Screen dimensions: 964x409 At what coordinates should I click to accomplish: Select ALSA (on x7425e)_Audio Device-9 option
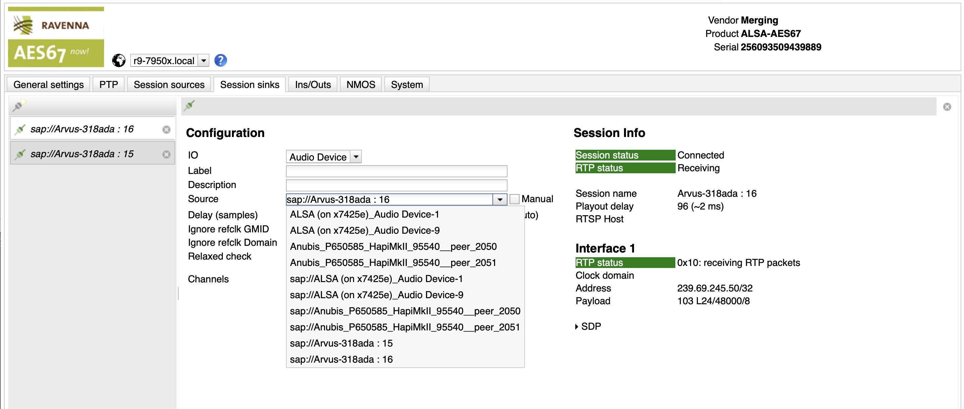click(365, 230)
